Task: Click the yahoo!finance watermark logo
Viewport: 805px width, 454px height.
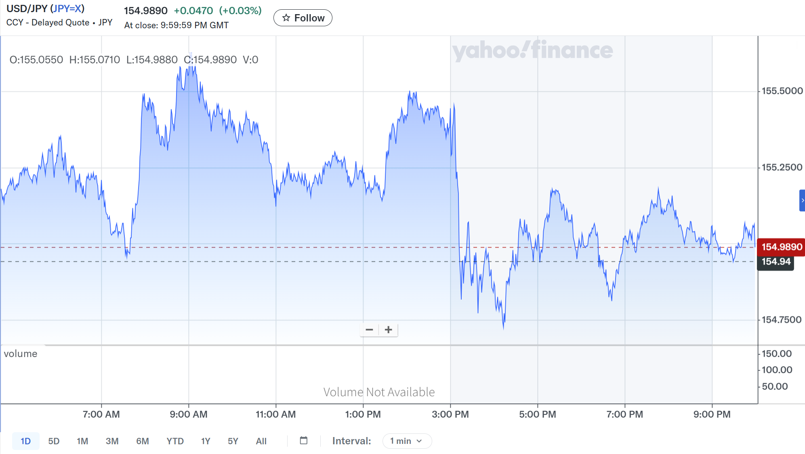Action: pyautogui.click(x=532, y=50)
